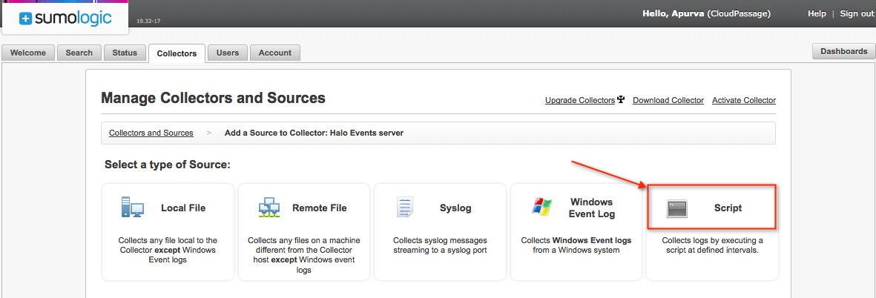The width and height of the screenshot is (876, 298).
Task: Click the Syslog description text
Action: 441,245
